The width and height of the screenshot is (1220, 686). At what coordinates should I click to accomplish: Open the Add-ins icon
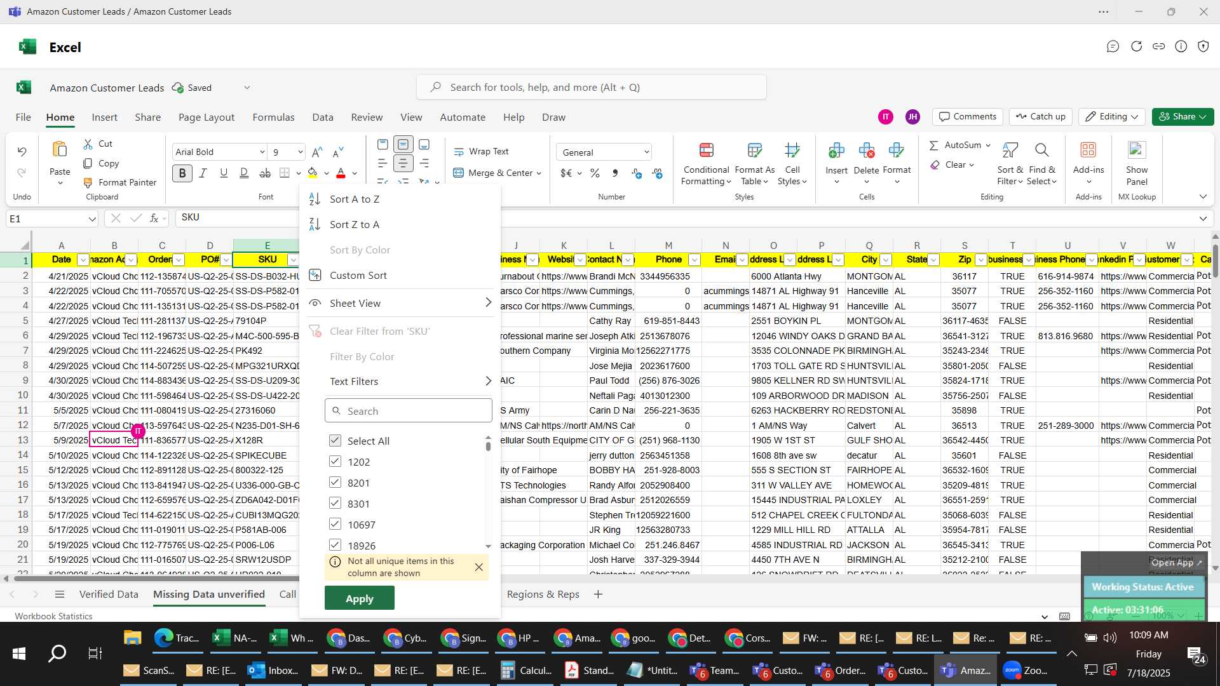point(1088,151)
